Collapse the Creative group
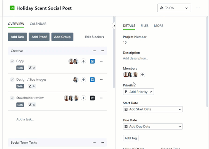Viewport: 209px width, 149px height. click(103, 51)
